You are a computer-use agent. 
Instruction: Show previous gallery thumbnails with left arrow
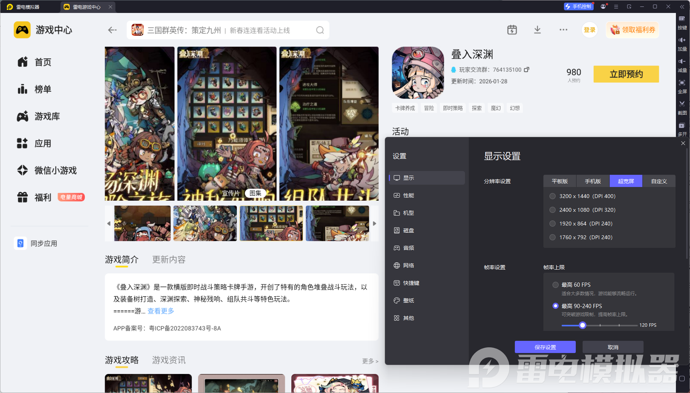coord(109,224)
